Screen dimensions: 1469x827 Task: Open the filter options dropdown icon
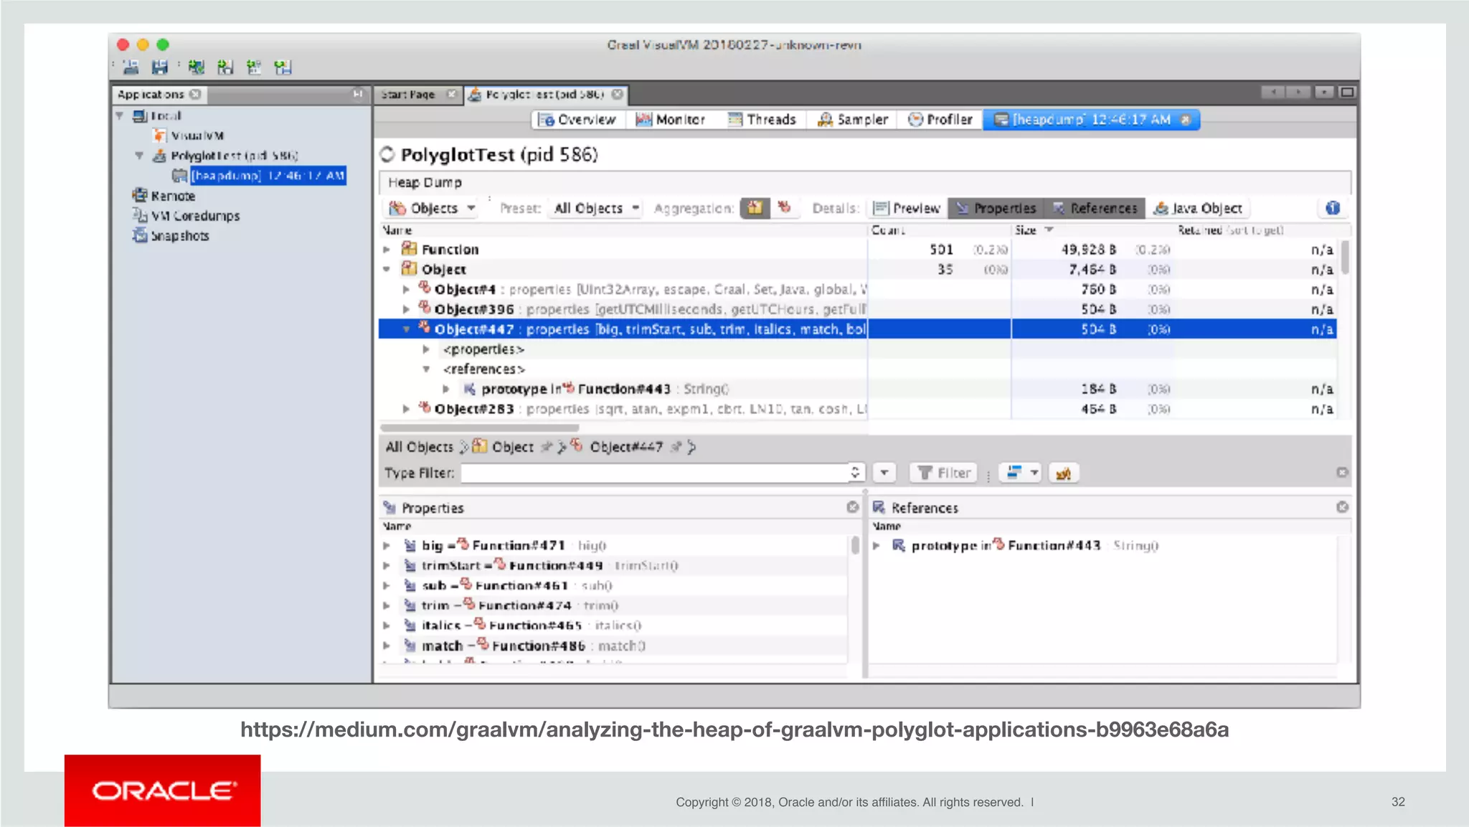pos(1020,473)
